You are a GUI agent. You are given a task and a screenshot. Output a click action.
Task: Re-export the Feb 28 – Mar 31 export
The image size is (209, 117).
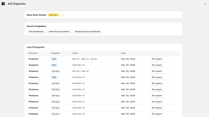pyautogui.click(x=157, y=71)
